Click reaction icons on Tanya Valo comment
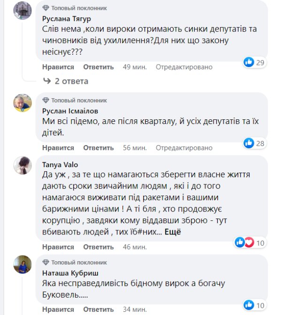291x315 pixels. click(x=244, y=242)
